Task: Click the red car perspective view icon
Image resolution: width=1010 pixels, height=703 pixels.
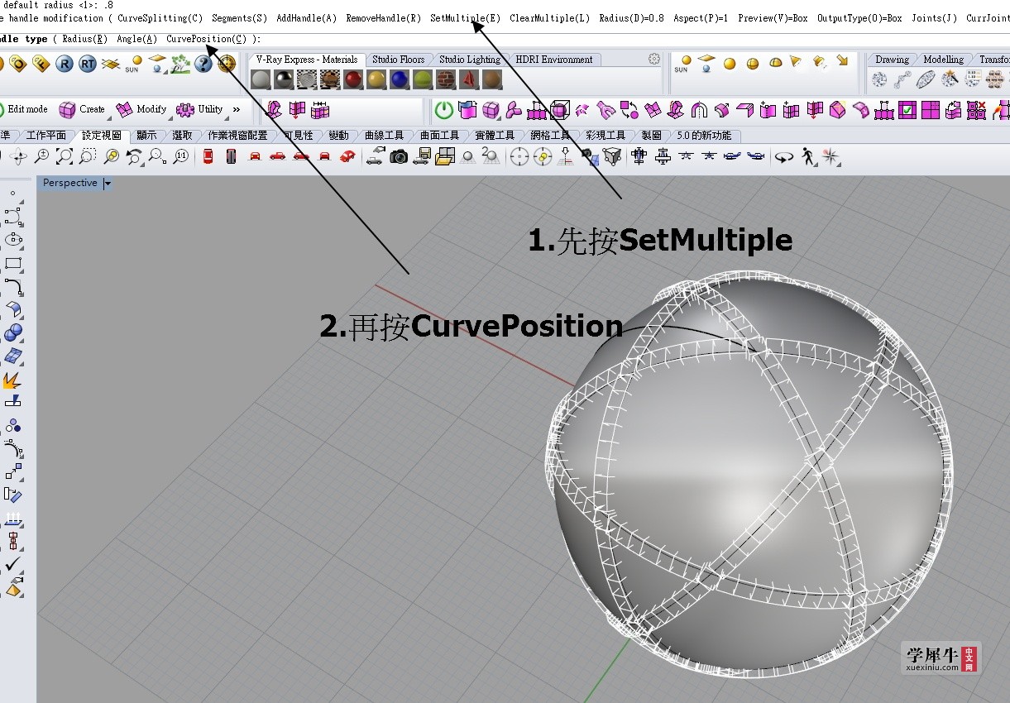Action: point(347,156)
